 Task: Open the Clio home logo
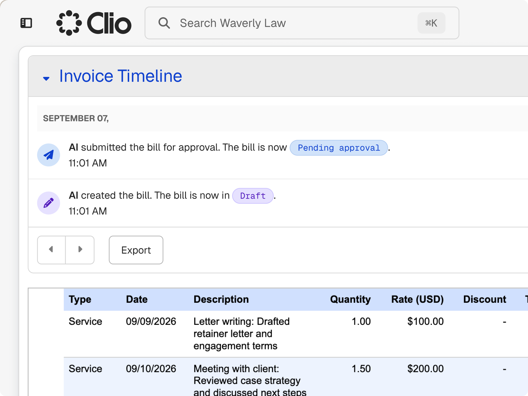[x=94, y=23]
